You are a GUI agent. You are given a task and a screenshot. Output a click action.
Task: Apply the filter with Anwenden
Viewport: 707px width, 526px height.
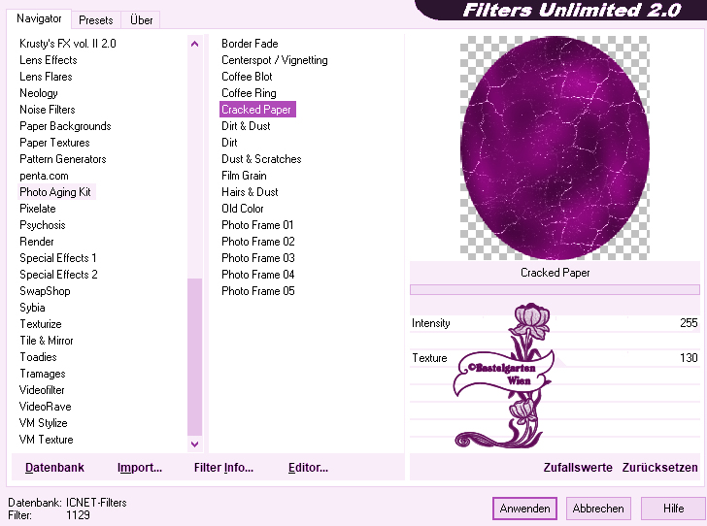coord(524,509)
